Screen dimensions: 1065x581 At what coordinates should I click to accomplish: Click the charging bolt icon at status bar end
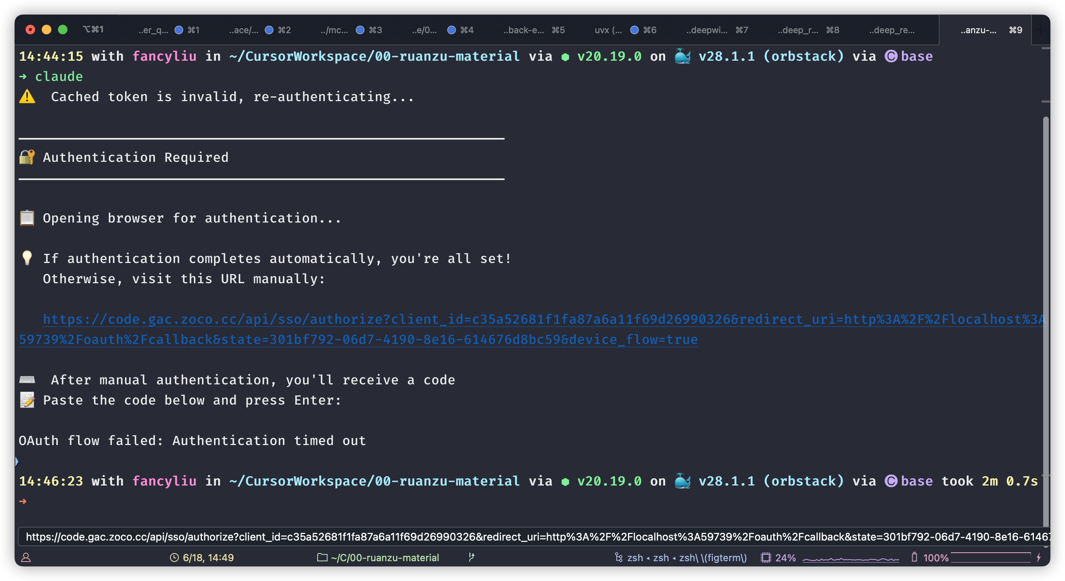tap(1039, 558)
